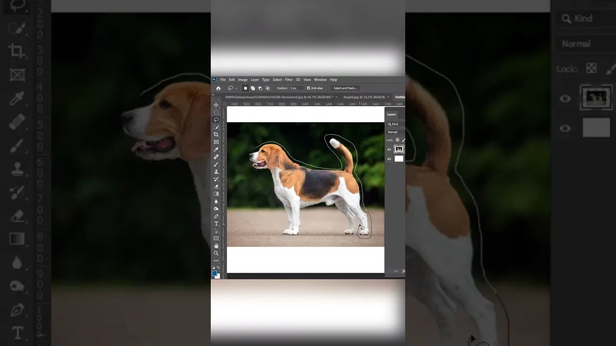Open the Edit menu

[x=232, y=80]
